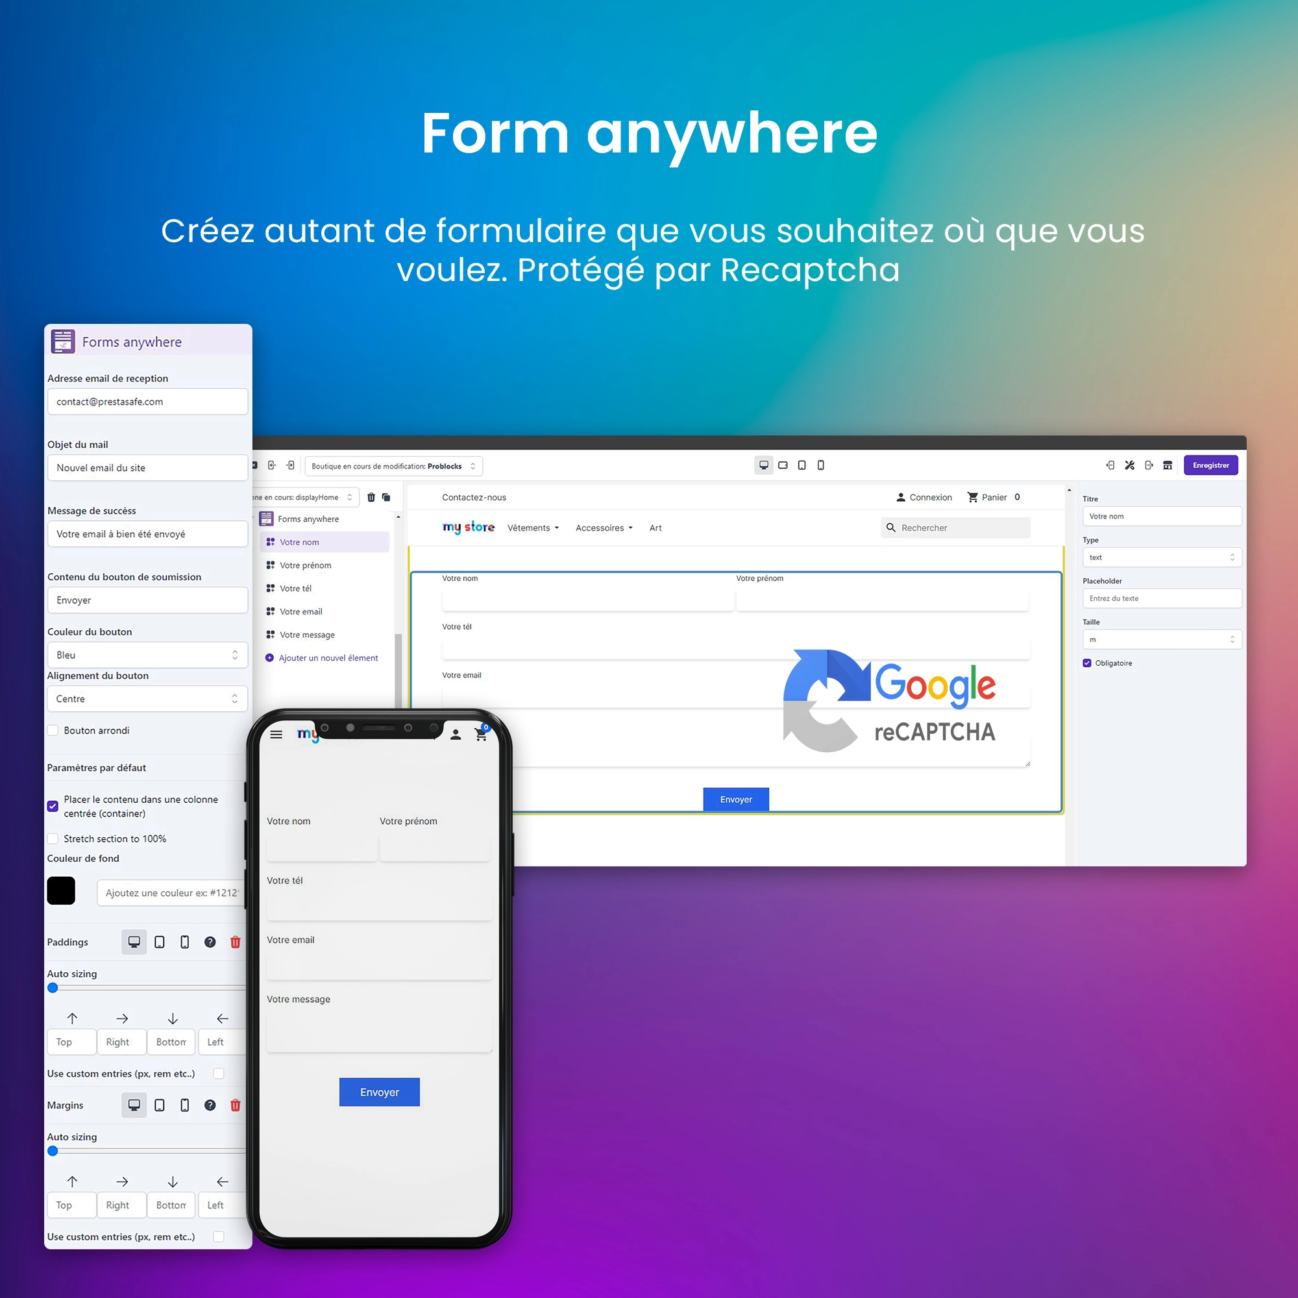
Task: Click the green 'Enregistrer' save button top right
Action: (x=1214, y=466)
